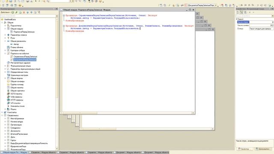
Task: Open the Действия dropdown menu
Action: point(6,12)
